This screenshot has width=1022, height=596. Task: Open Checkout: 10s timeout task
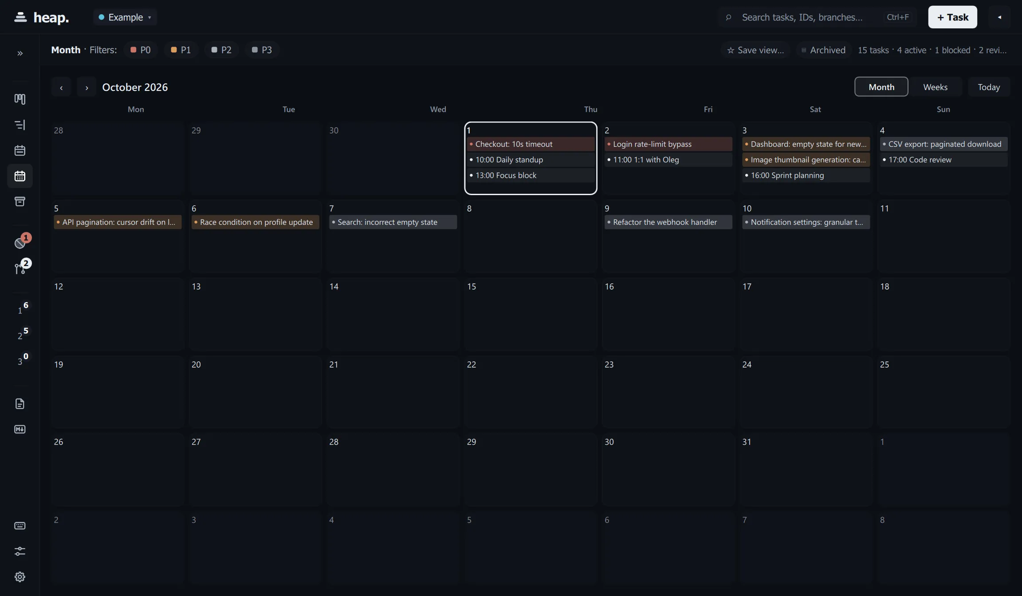pos(531,144)
